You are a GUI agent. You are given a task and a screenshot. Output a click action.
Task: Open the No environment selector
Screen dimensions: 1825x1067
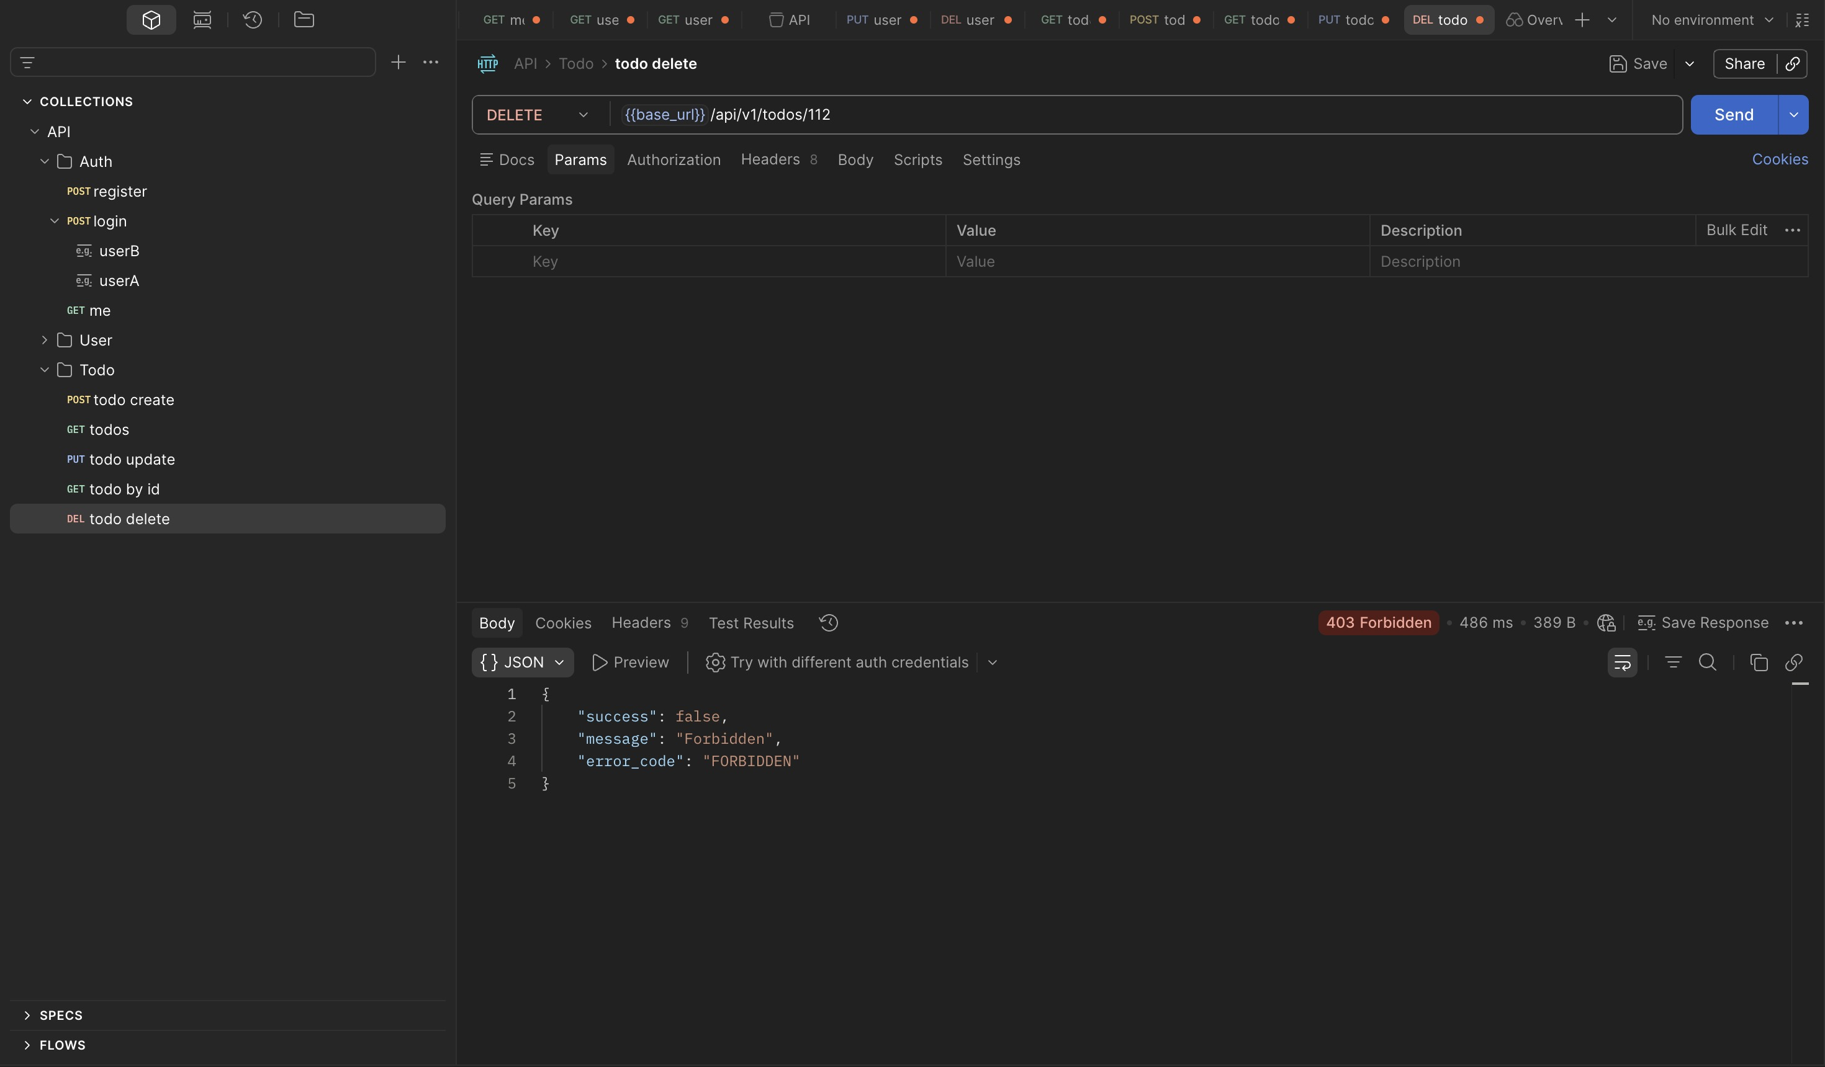click(1712, 20)
